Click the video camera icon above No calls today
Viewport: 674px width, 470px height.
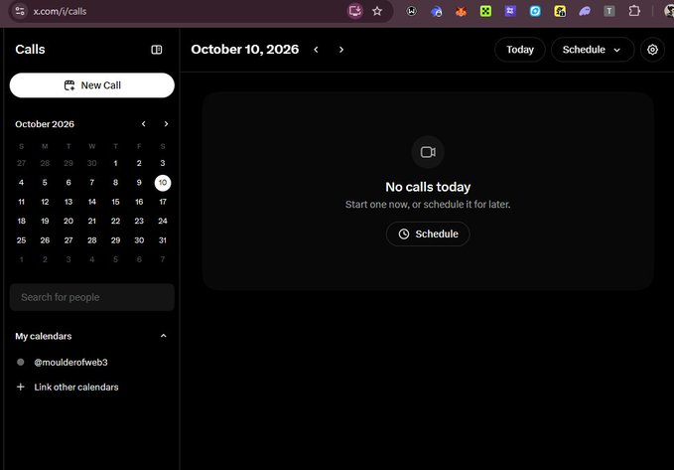(428, 152)
